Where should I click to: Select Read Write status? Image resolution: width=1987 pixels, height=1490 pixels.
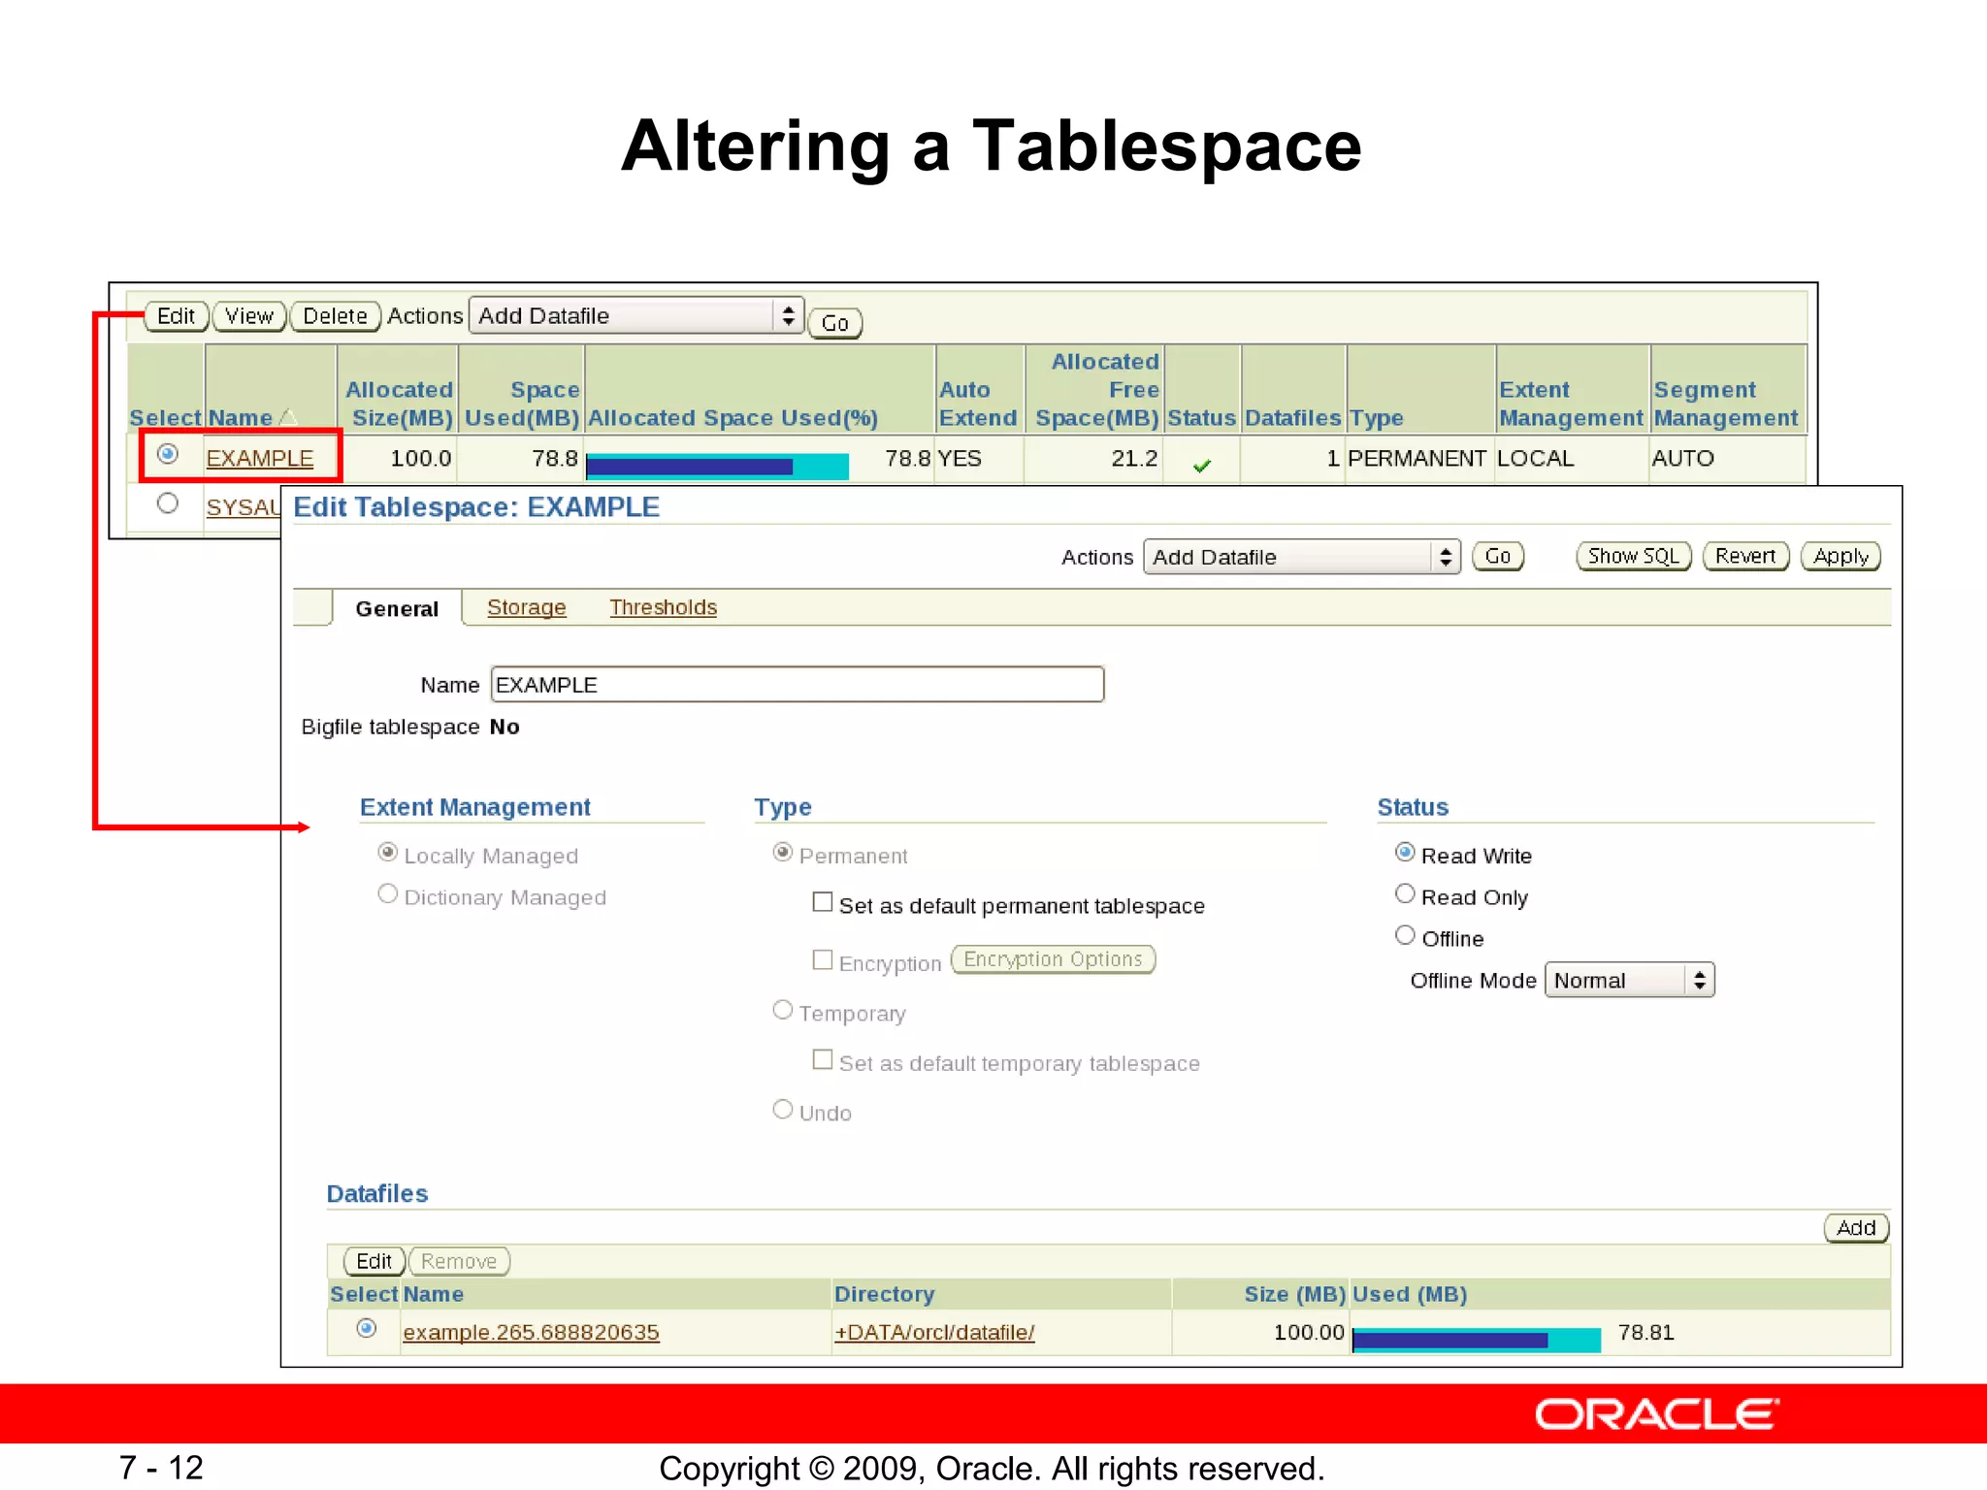click(1405, 853)
